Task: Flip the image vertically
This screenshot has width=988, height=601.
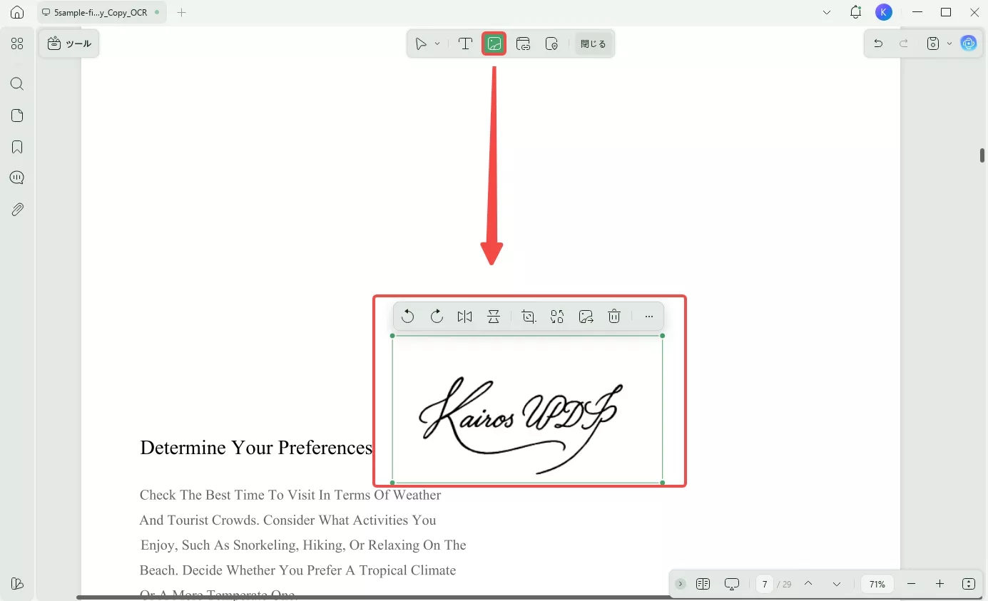Action: pos(494,317)
